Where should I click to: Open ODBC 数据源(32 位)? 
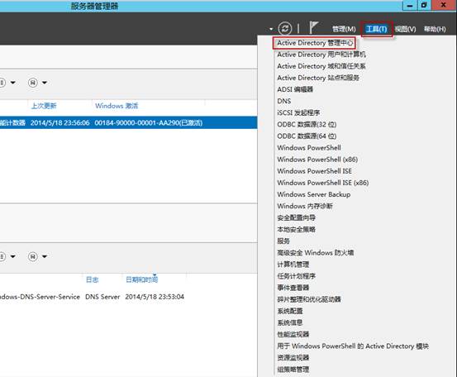[x=307, y=124]
